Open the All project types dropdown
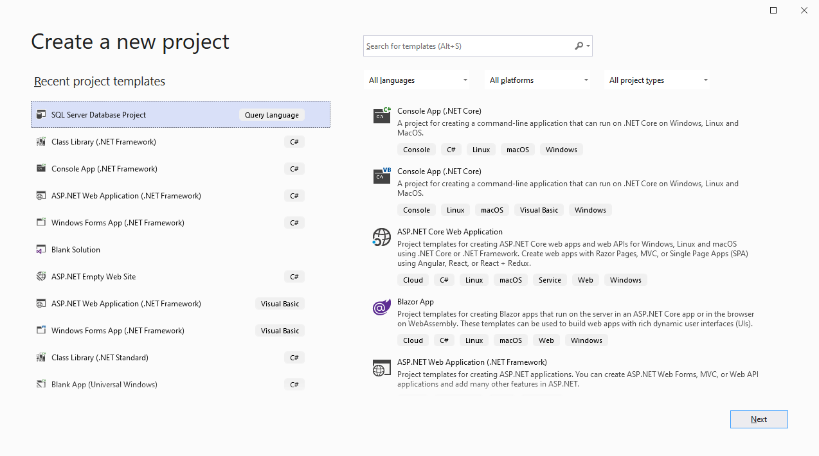Image resolution: width=819 pixels, height=456 pixels. pos(657,80)
